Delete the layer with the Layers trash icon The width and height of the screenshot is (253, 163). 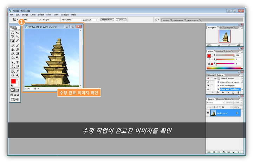[x=238, y=152]
